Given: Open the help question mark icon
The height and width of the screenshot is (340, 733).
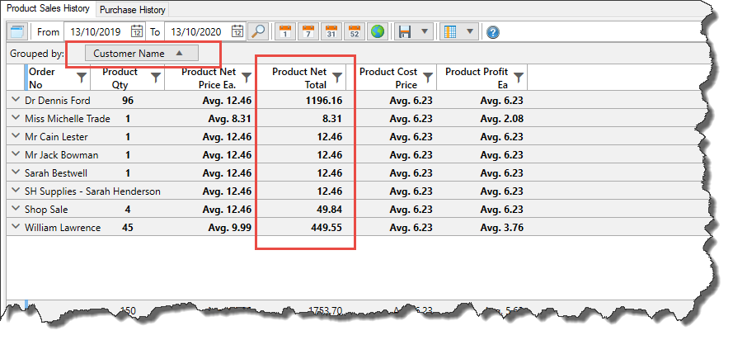Looking at the screenshot, I should [493, 32].
